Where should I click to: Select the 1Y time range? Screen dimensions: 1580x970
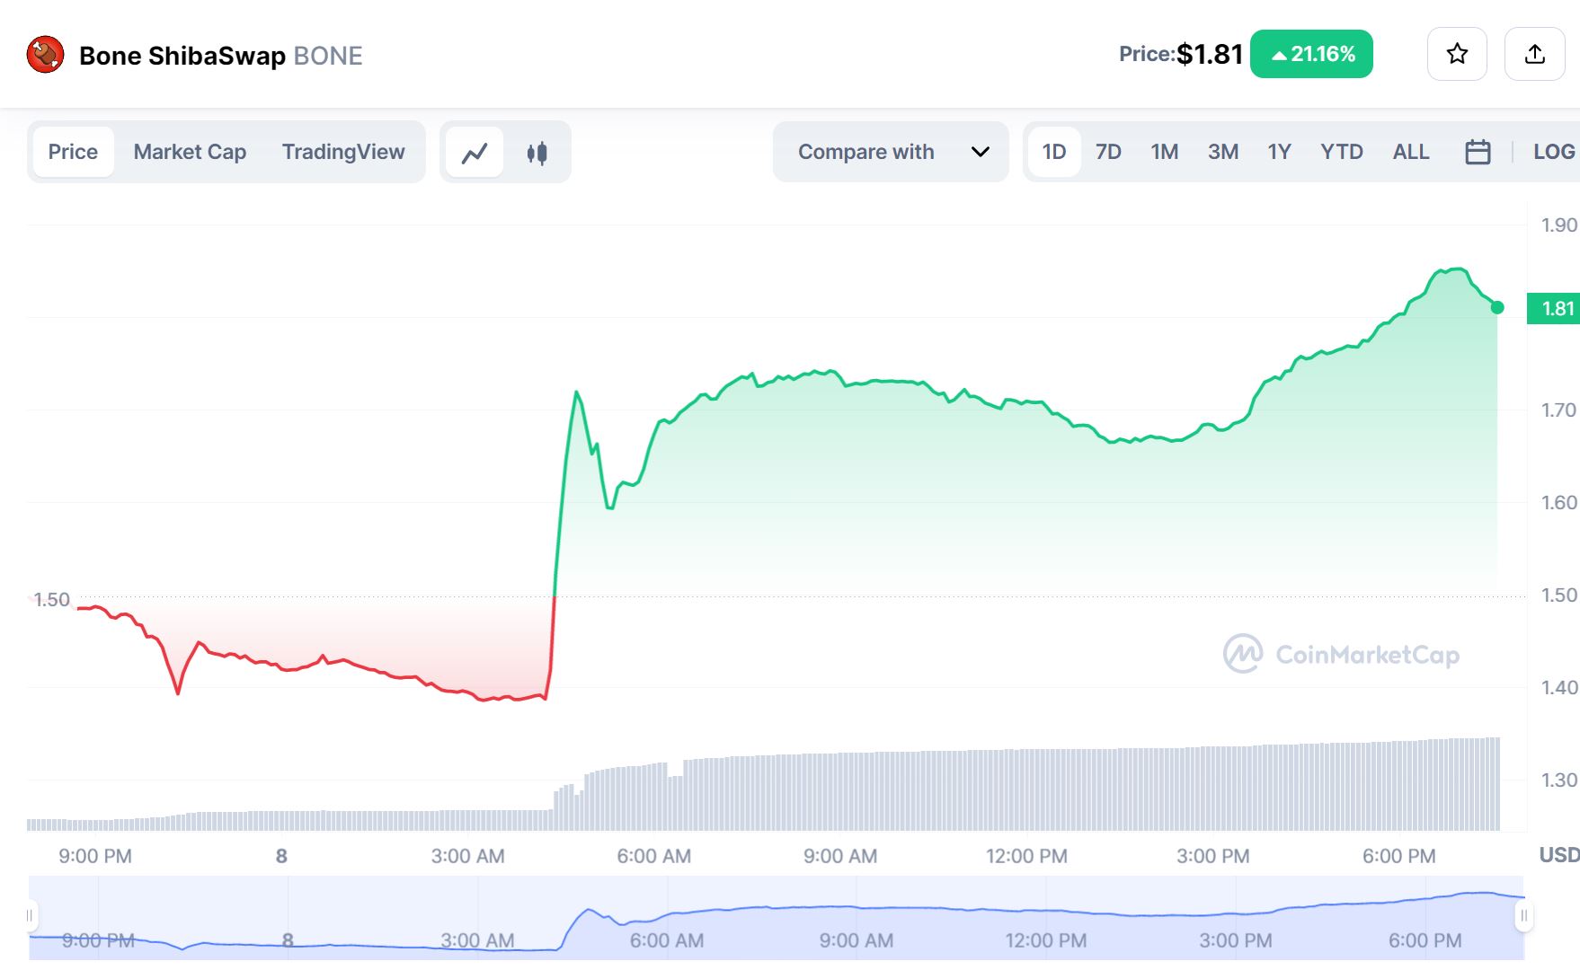(1279, 152)
